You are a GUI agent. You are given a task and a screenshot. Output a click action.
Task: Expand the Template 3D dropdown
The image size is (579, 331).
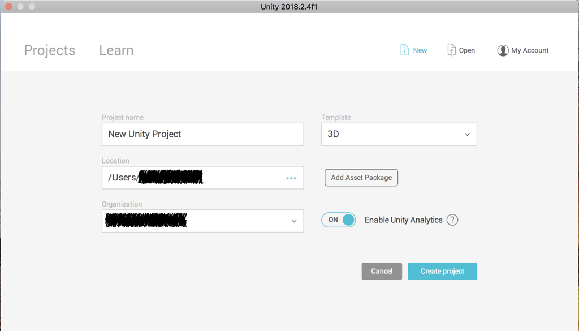click(x=399, y=134)
